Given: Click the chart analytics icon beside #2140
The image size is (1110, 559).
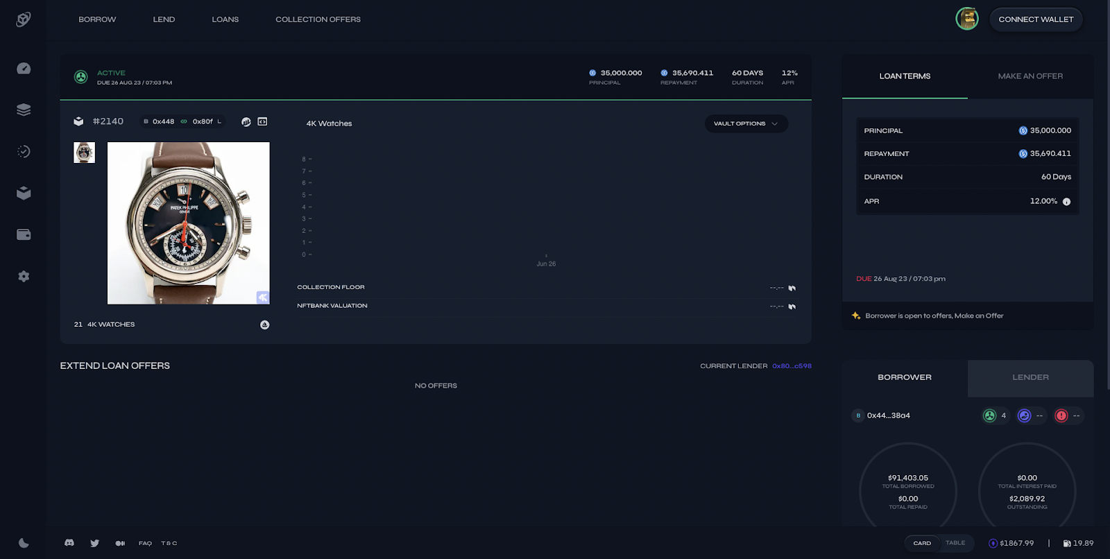Looking at the screenshot, I should (x=246, y=121).
